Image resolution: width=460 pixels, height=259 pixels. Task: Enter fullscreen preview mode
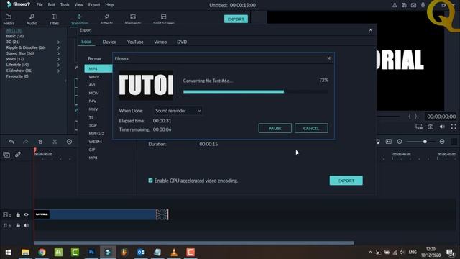(x=454, y=127)
